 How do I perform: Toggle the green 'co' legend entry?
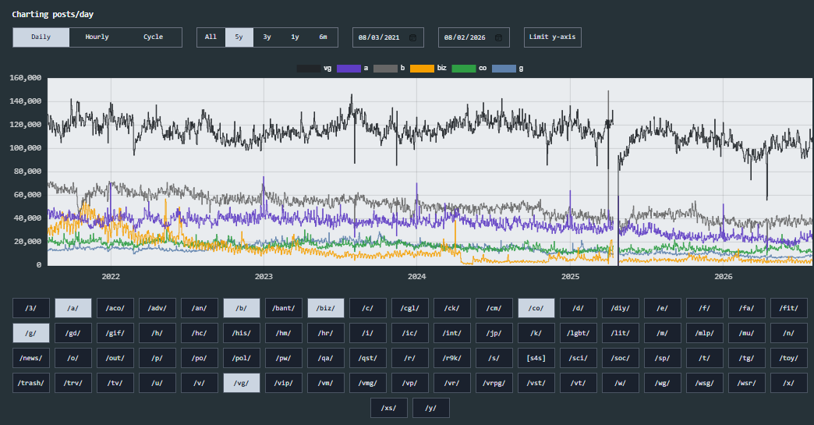pyautogui.click(x=469, y=69)
